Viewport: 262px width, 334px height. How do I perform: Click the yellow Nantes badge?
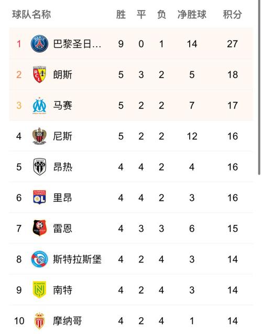tap(39, 289)
